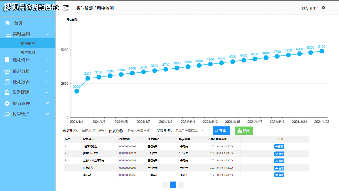The image size is (339, 191).
Task: Click the document icon for 能耗报表
Action: point(7,82)
